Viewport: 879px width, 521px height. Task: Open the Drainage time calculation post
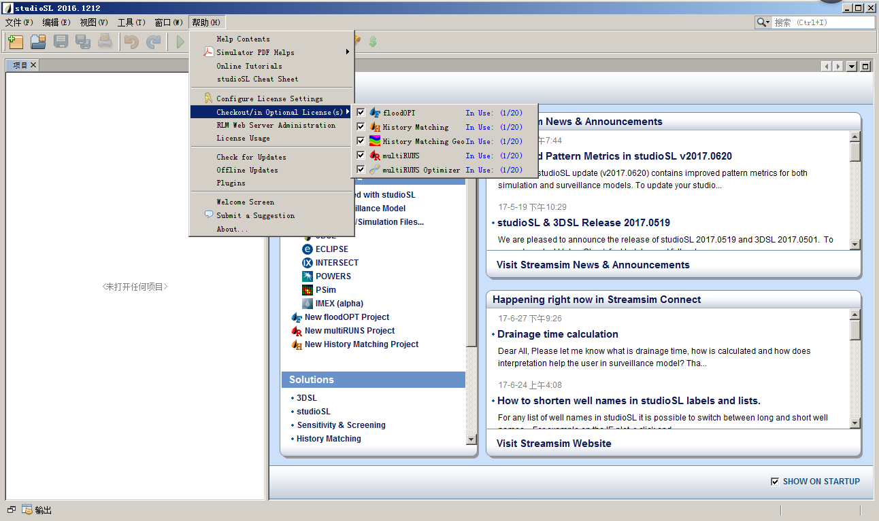coord(558,334)
